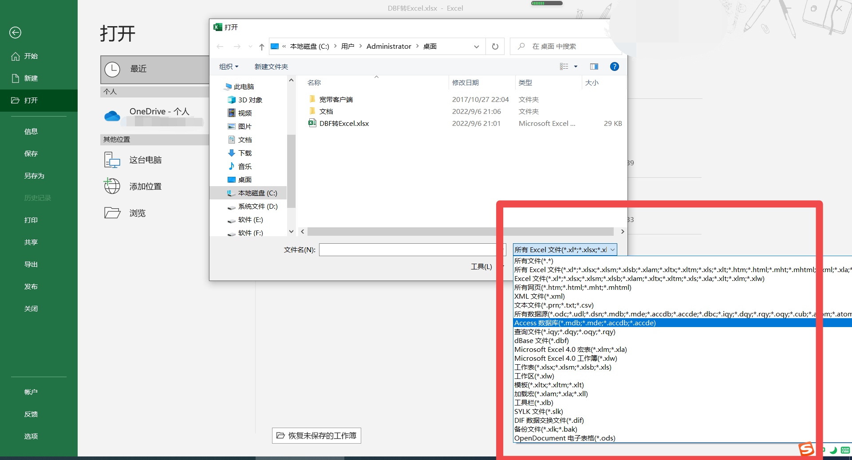Open help via the question mark icon
This screenshot has height=460, width=852.
point(614,66)
